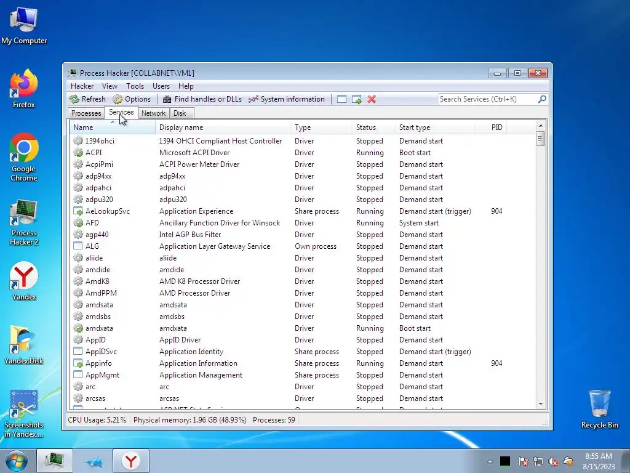The image size is (630, 473).
Task: Select the AmdPPM service name
Action: pos(102,293)
